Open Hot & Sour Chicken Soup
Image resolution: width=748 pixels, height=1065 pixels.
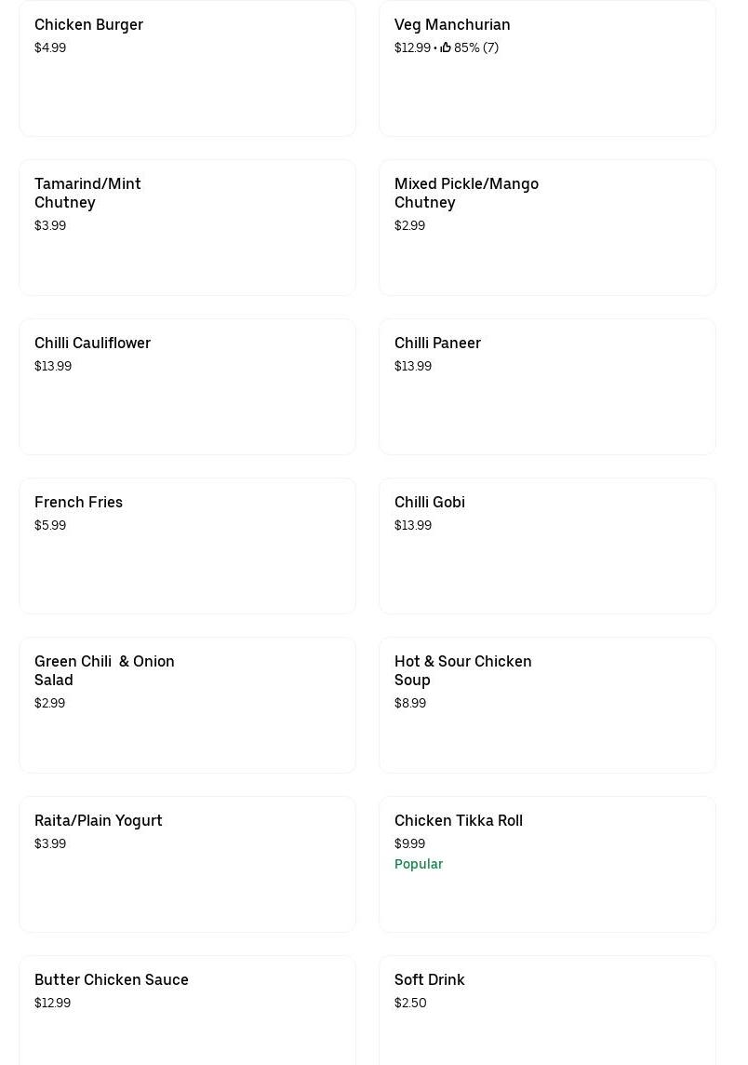(x=547, y=706)
